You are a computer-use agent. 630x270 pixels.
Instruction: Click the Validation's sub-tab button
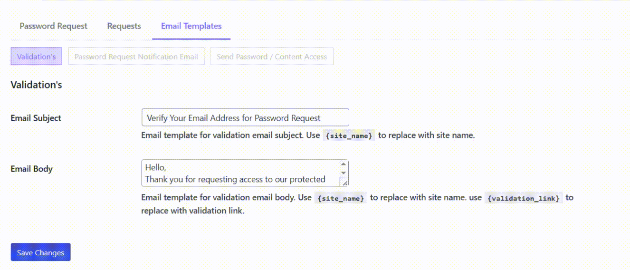tap(37, 57)
